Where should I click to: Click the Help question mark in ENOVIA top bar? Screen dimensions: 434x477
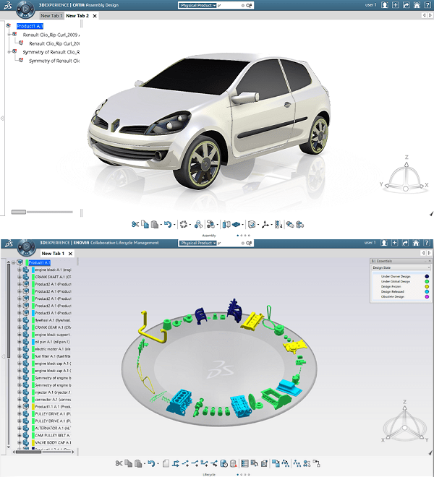coord(427,243)
